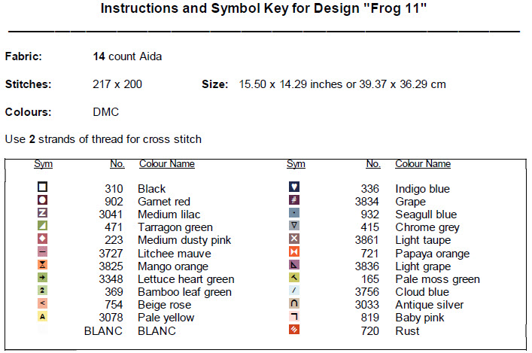Select the Grape hash symbol icon
Viewport: 532px width, 353px height.
(x=295, y=200)
